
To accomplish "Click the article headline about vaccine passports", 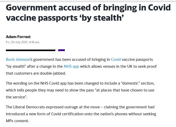I will [x=88, y=13].
